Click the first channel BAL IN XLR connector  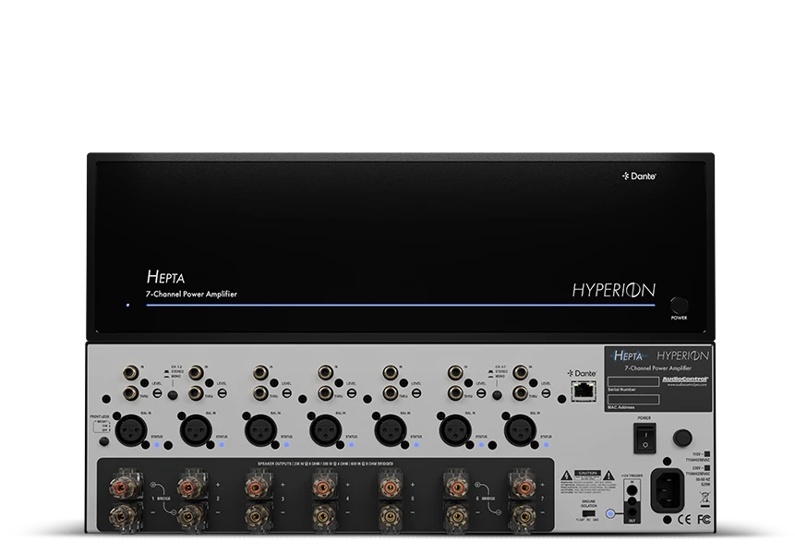pyautogui.click(x=131, y=430)
